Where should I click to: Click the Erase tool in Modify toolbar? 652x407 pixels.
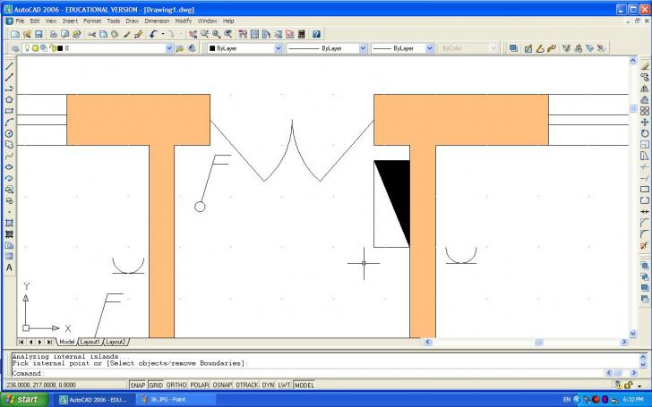tap(645, 66)
